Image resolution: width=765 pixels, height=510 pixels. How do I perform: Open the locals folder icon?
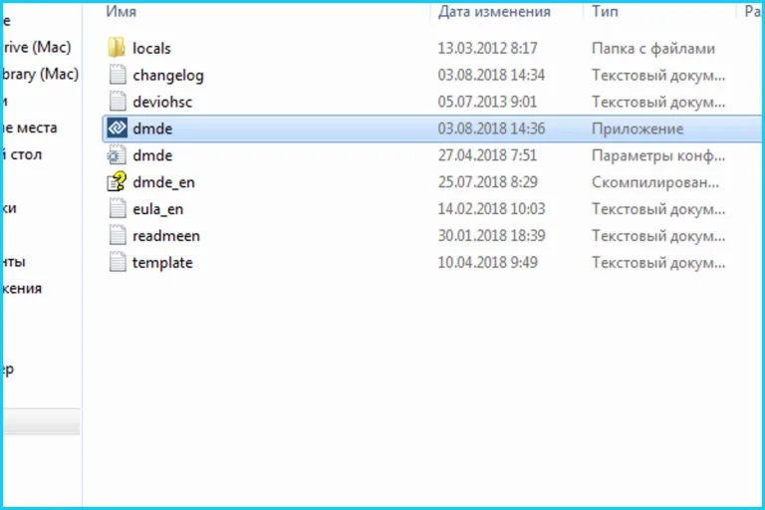click(x=117, y=48)
